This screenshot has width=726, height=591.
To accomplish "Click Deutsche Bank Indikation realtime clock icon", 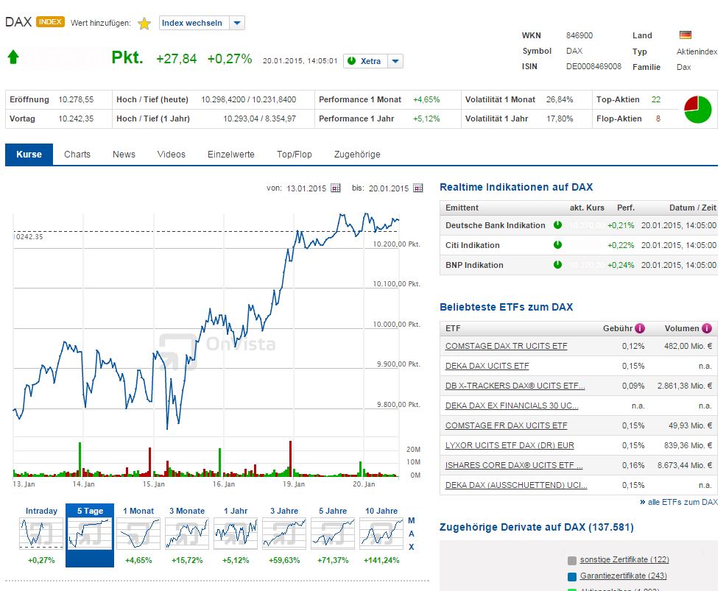I will 557,225.
